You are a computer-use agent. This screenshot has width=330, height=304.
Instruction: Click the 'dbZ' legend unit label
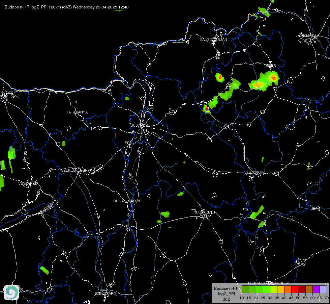(x=226, y=299)
